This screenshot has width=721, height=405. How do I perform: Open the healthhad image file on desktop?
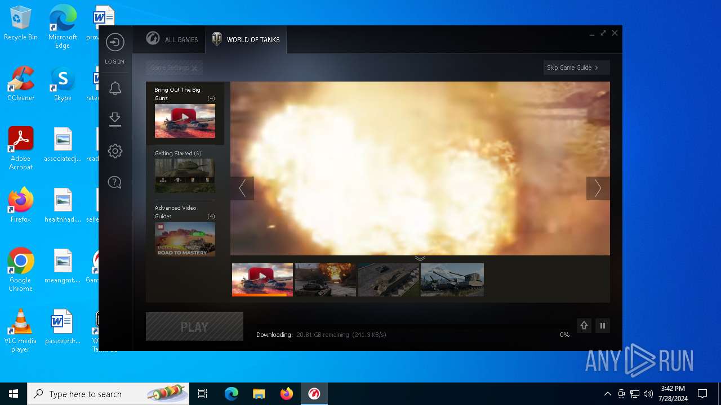pyautogui.click(x=63, y=206)
